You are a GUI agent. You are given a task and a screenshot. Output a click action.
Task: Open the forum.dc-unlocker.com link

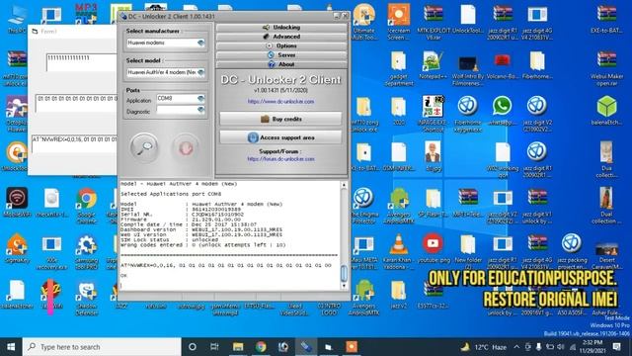coord(280,159)
